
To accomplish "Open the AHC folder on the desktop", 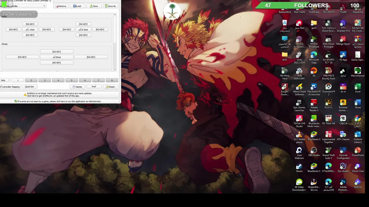I will pos(285,56).
